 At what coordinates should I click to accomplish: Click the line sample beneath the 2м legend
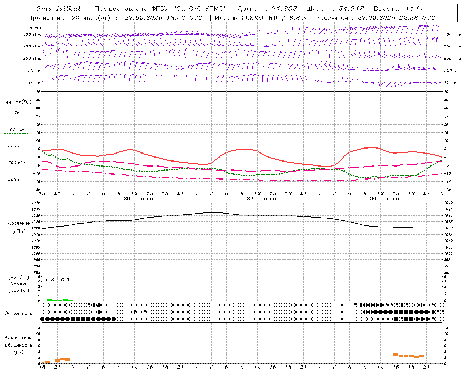click(17, 117)
